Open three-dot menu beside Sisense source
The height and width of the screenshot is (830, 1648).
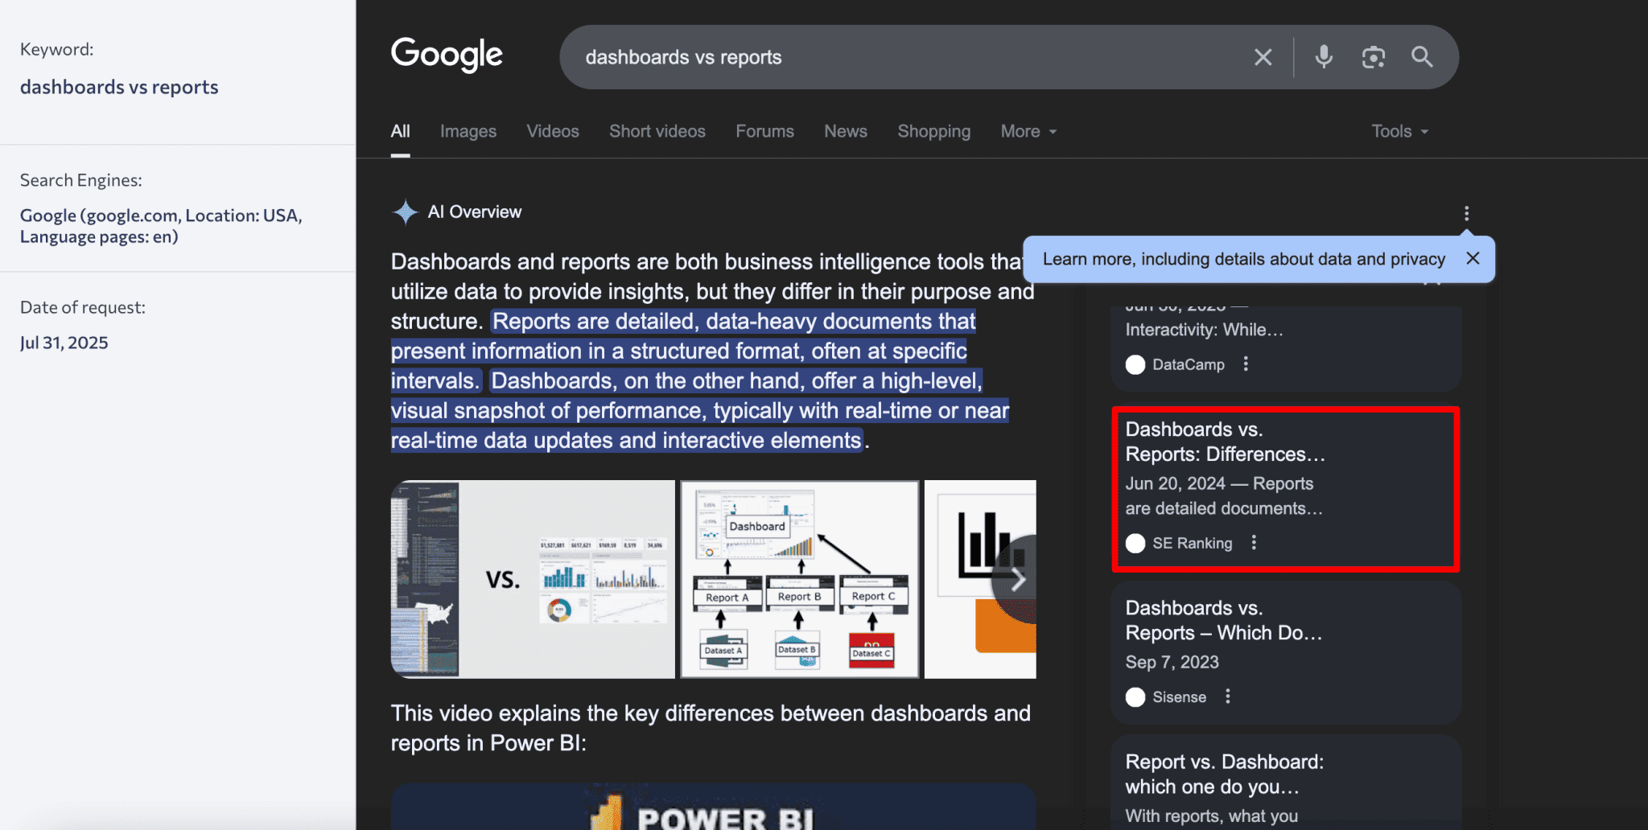point(1228,696)
